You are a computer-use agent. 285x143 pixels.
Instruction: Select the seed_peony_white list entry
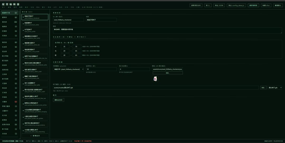pos(35,30)
